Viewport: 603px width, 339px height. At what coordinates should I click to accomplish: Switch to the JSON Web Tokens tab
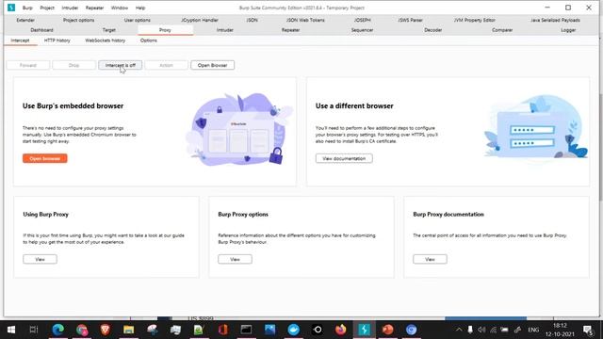pyautogui.click(x=305, y=20)
